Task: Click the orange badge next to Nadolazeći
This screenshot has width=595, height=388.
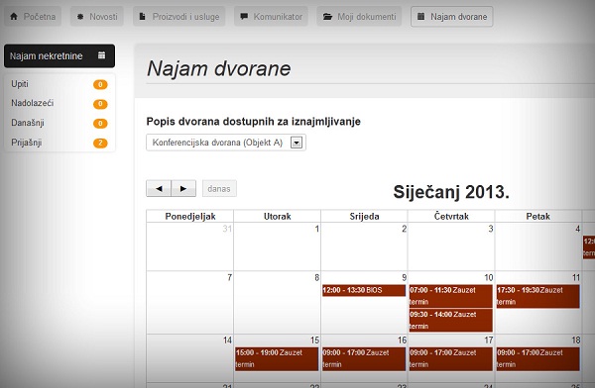Action: point(100,104)
